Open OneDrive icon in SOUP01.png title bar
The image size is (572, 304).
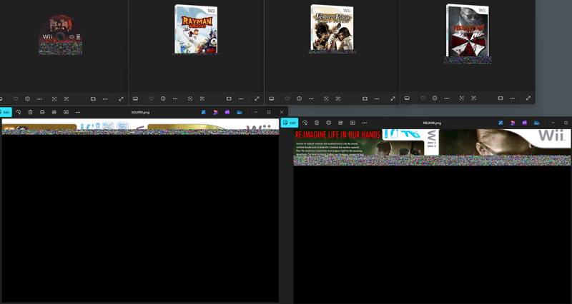(240, 112)
